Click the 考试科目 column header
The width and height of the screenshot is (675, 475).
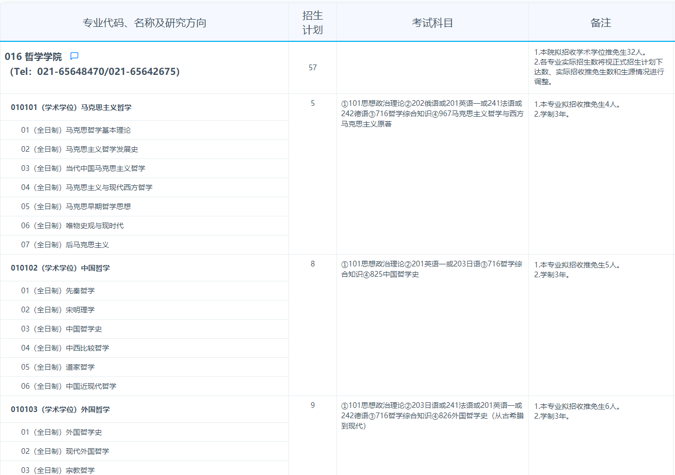tap(432, 23)
